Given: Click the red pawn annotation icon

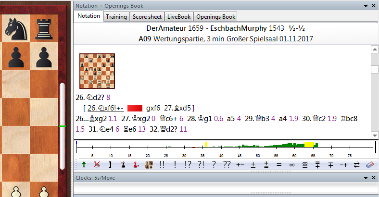Looking at the screenshot, I should [136, 164].
